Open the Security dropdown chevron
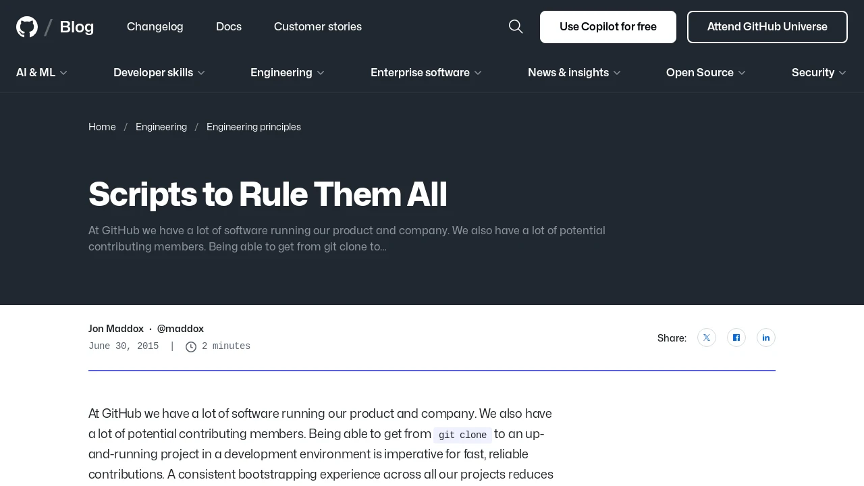The image size is (864, 486). pyautogui.click(x=842, y=73)
